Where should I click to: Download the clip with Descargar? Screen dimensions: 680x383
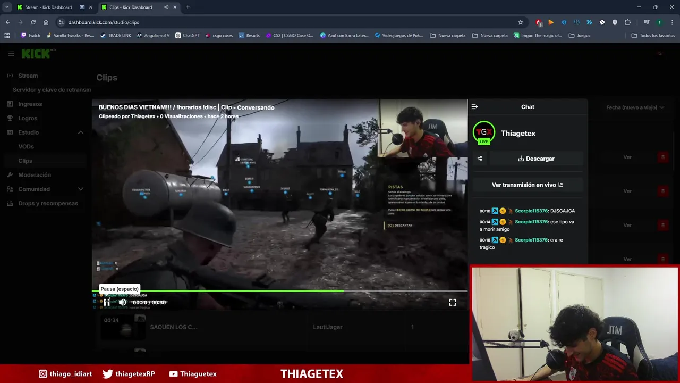[536, 159]
